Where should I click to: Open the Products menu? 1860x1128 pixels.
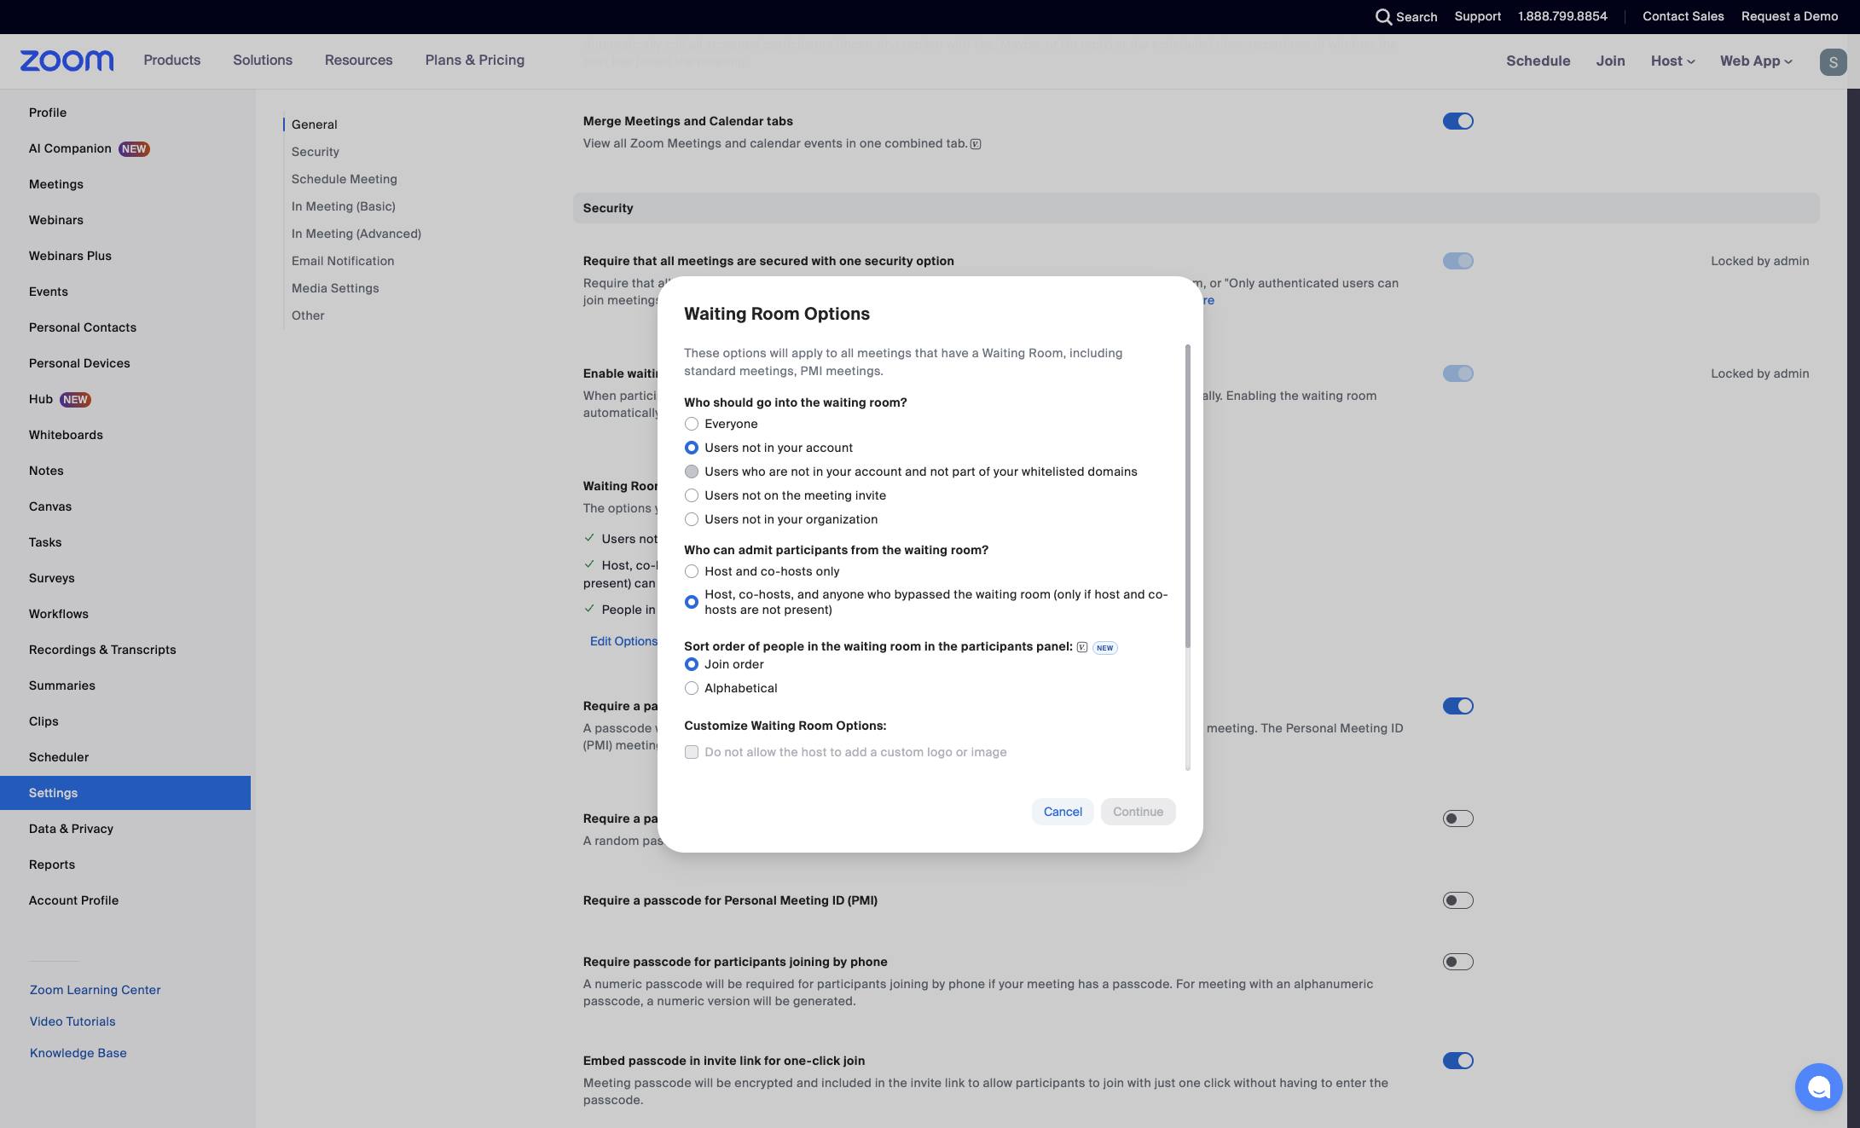pos(172,61)
